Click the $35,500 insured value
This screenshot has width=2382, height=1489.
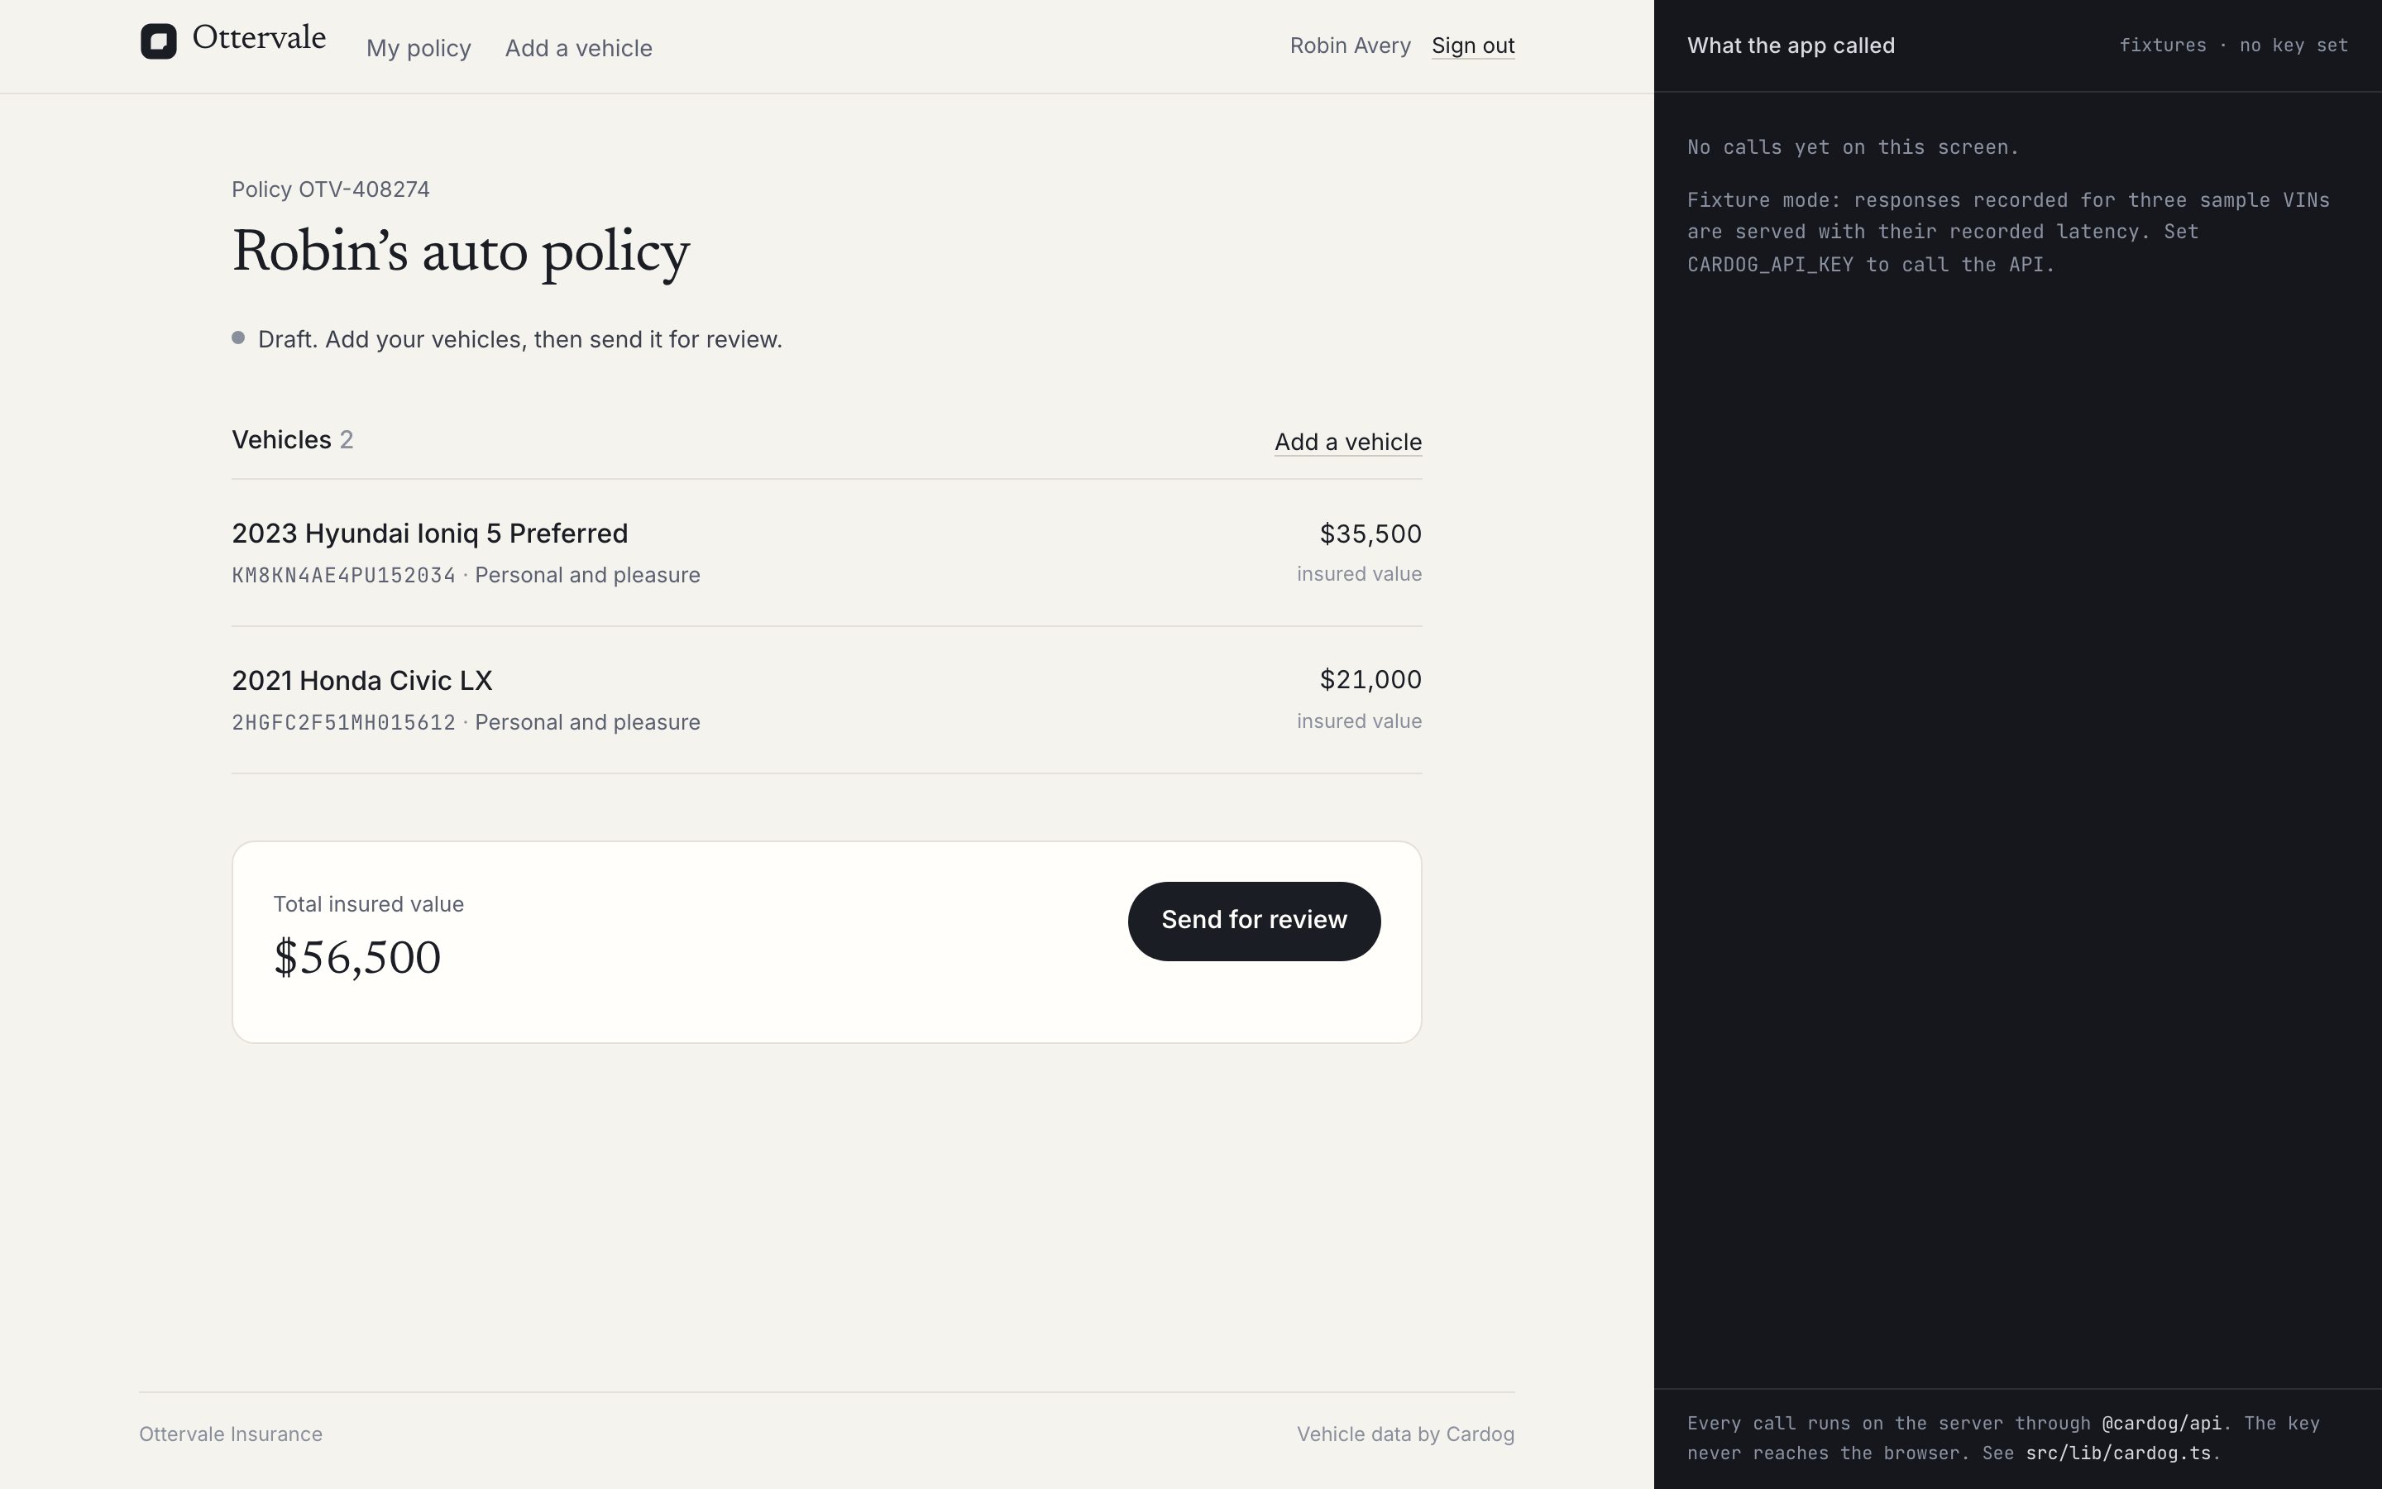pos(1370,534)
